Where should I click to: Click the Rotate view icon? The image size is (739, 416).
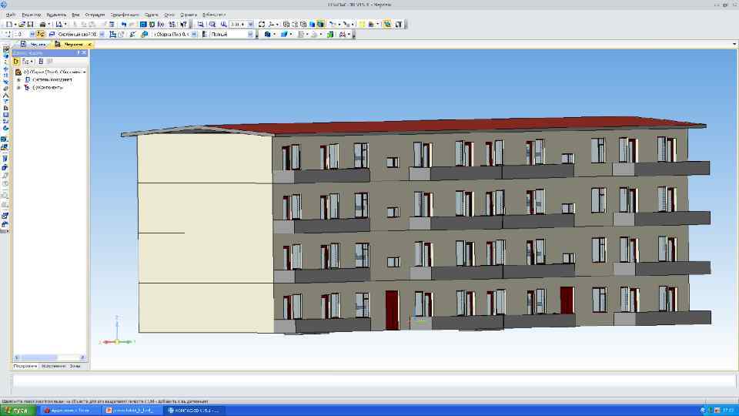point(271,24)
